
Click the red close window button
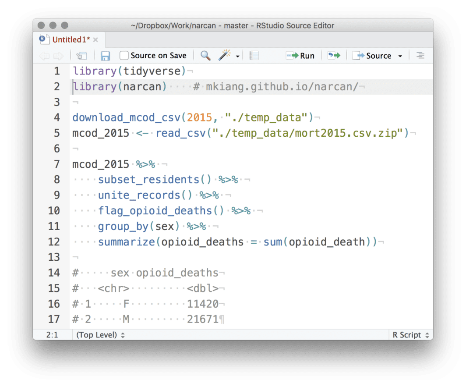pos(41,25)
